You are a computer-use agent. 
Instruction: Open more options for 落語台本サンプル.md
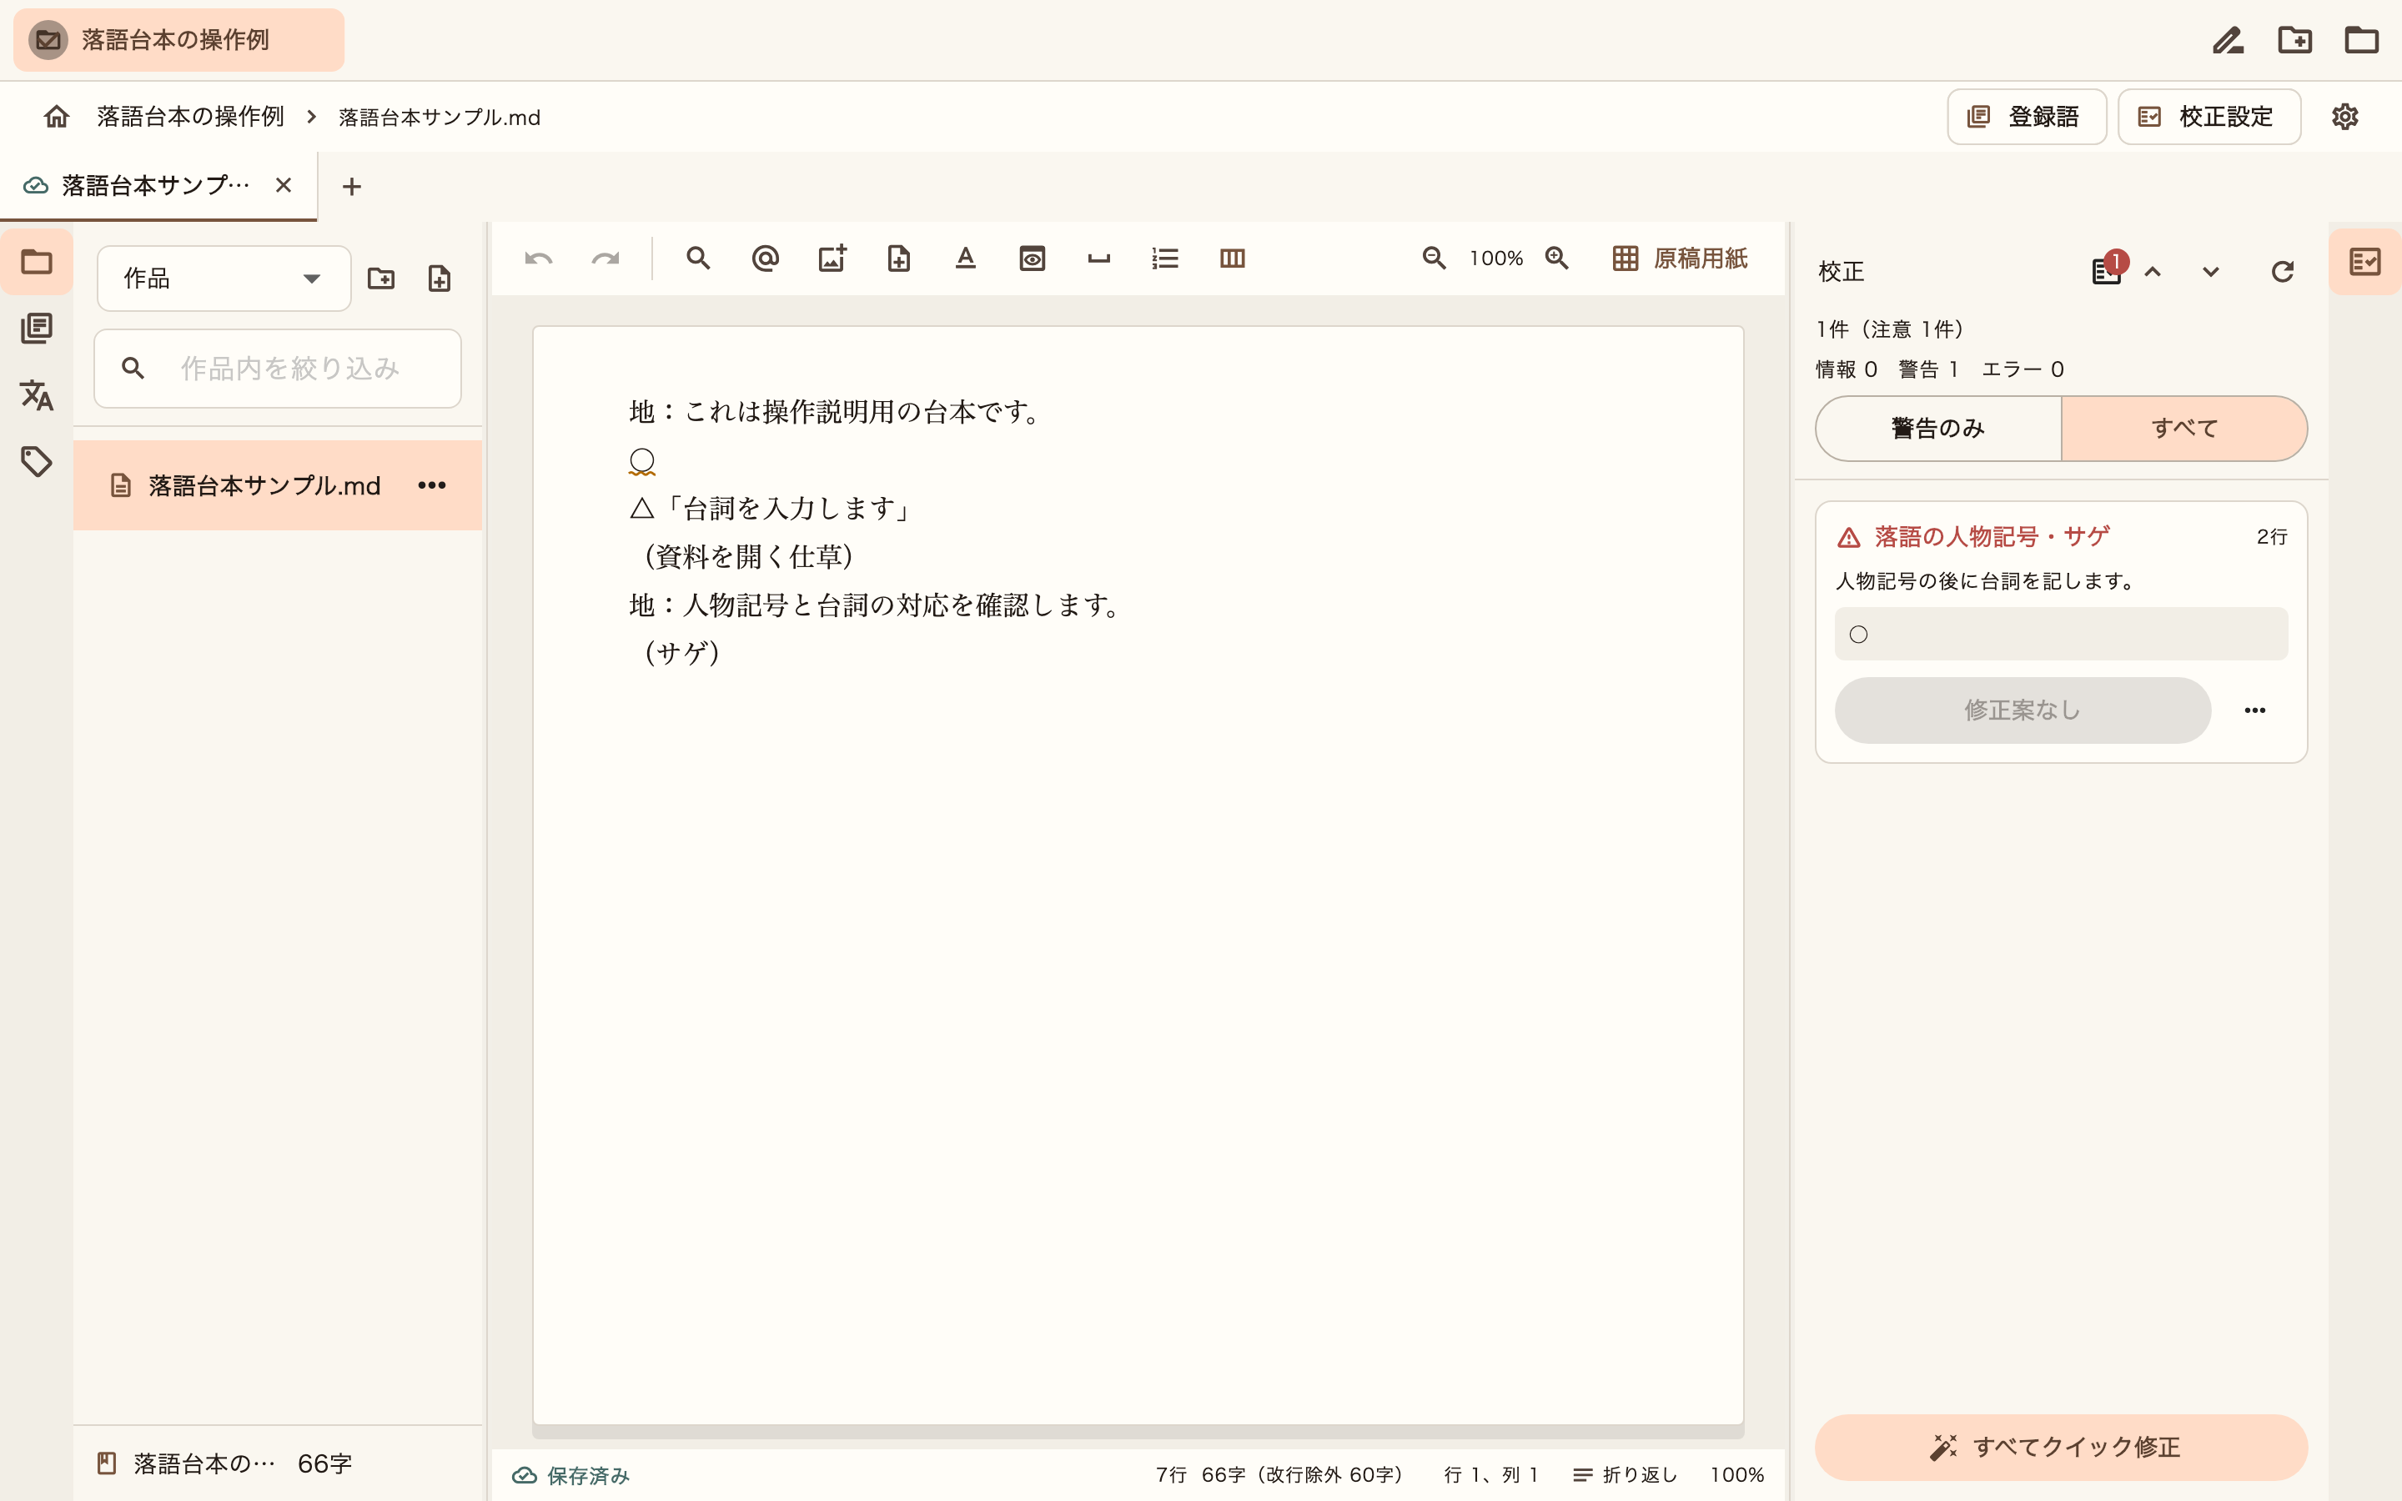pos(432,485)
